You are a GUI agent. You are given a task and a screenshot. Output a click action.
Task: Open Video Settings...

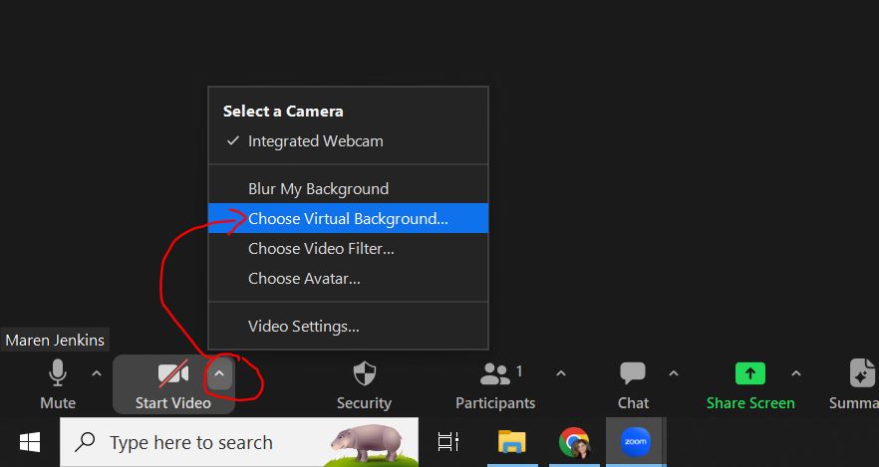(348, 326)
